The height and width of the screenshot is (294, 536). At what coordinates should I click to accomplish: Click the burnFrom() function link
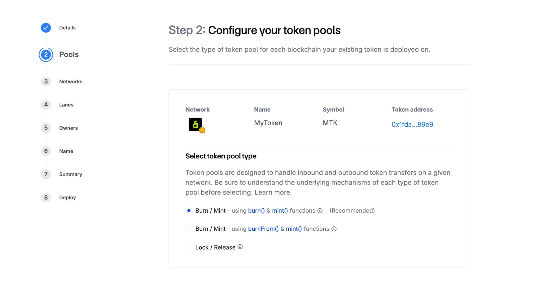263,229
